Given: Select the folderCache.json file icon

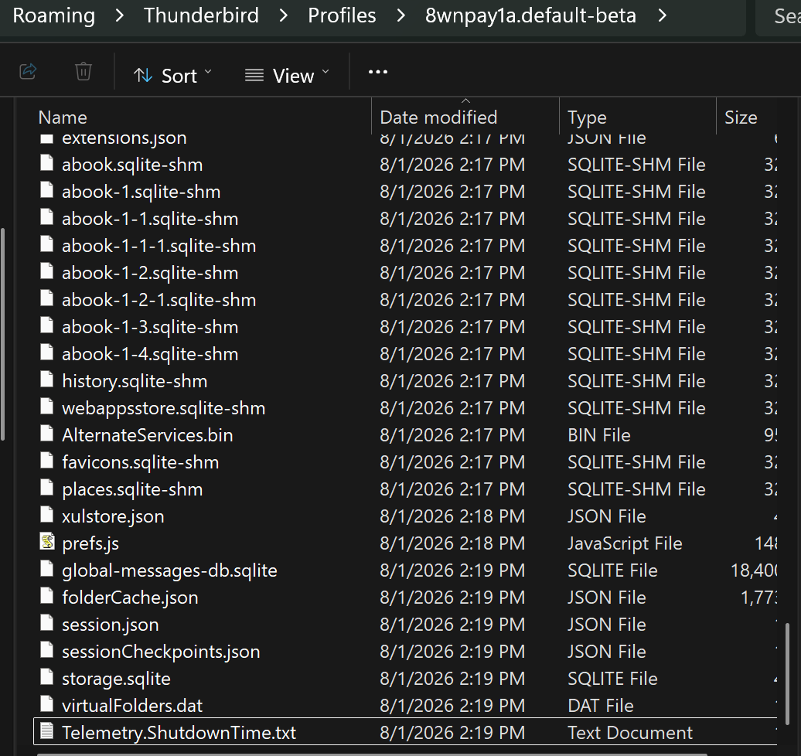Looking at the screenshot, I should [x=47, y=597].
